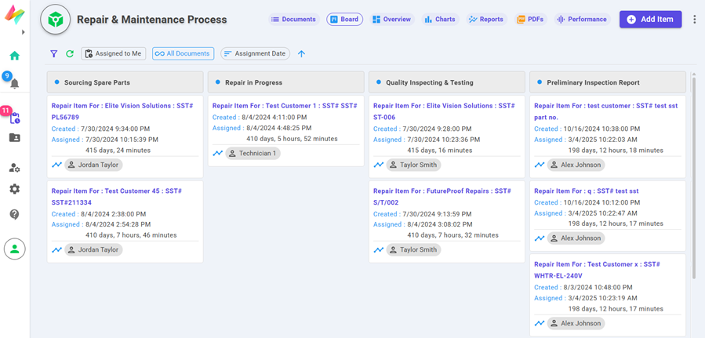
Task: Open user settings icon in sidebar
Action: [x=14, y=168]
